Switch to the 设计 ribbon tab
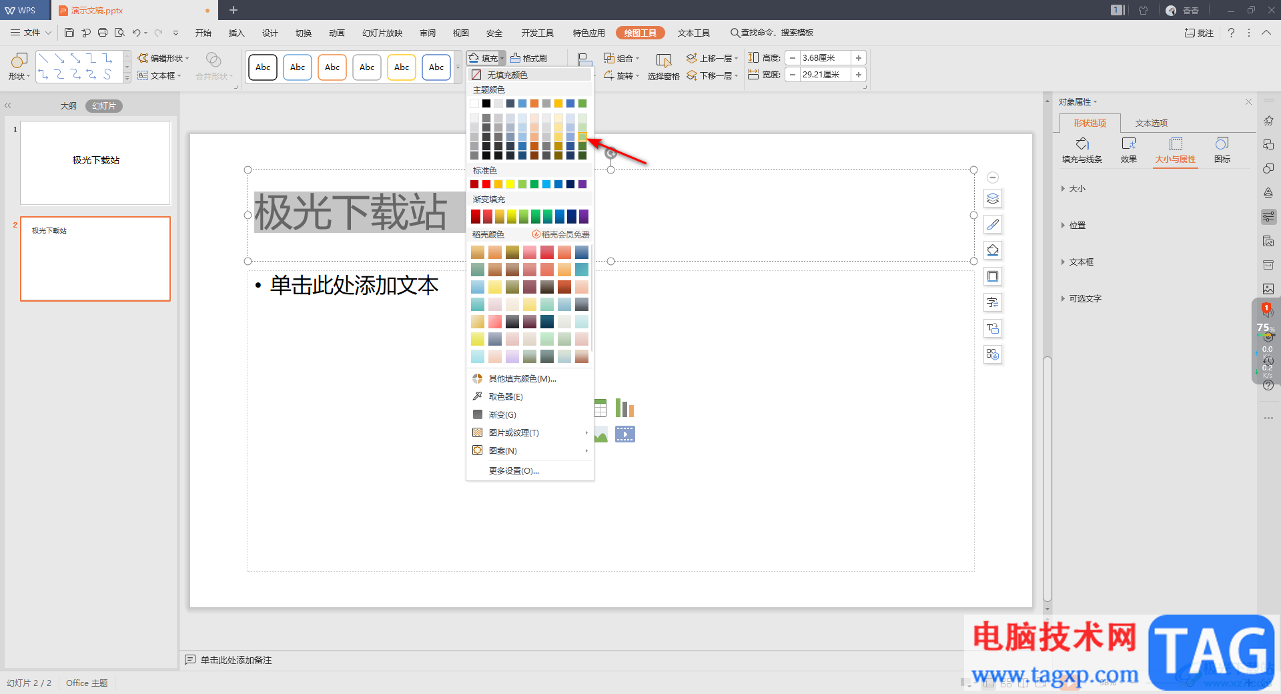Image resolution: width=1281 pixels, height=694 pixels. [270, 33]
